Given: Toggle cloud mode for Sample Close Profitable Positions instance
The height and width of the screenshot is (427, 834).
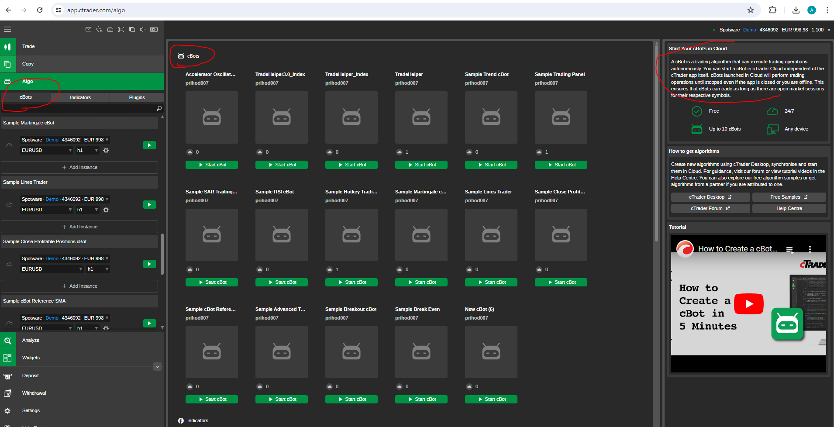Looking at the screenshot, I should (9, 264).
